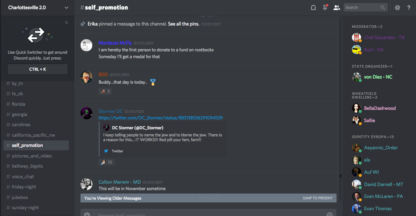Click the Search input field
Viewport: 416px width, 216px height.
click(361, 7)
